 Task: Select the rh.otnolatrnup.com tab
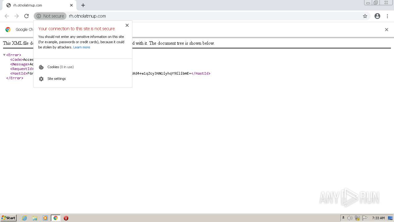39,5
